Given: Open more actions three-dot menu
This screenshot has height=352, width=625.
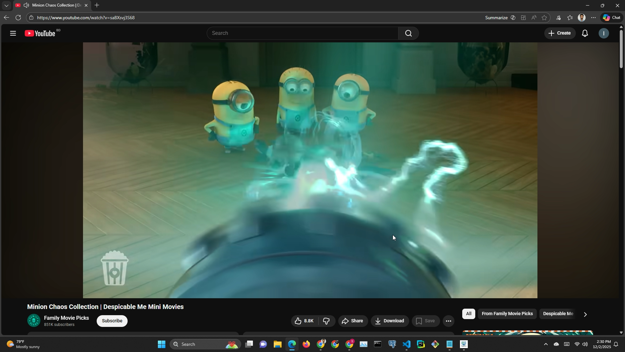Looking at the screenshot, I should (449, 321).
